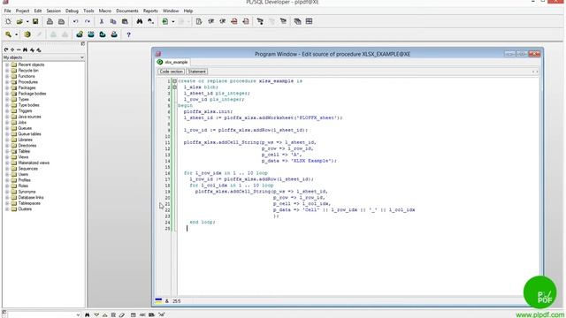Viewport: 566px width, 318px height.
Task: Select the Database links folder
Action: [x=31, y=198]
